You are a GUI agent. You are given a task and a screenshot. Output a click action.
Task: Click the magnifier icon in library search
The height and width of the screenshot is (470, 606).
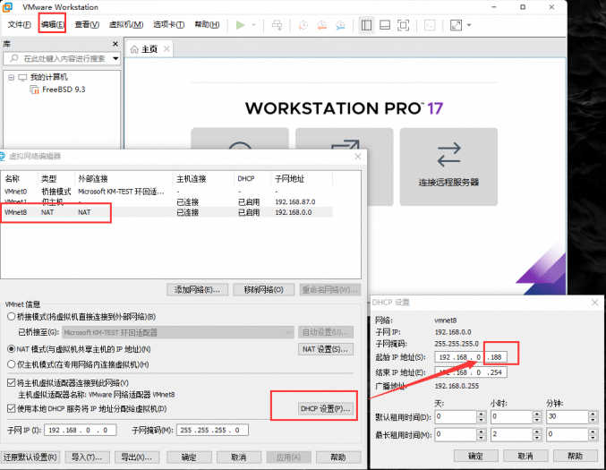[x=14, y=58]
